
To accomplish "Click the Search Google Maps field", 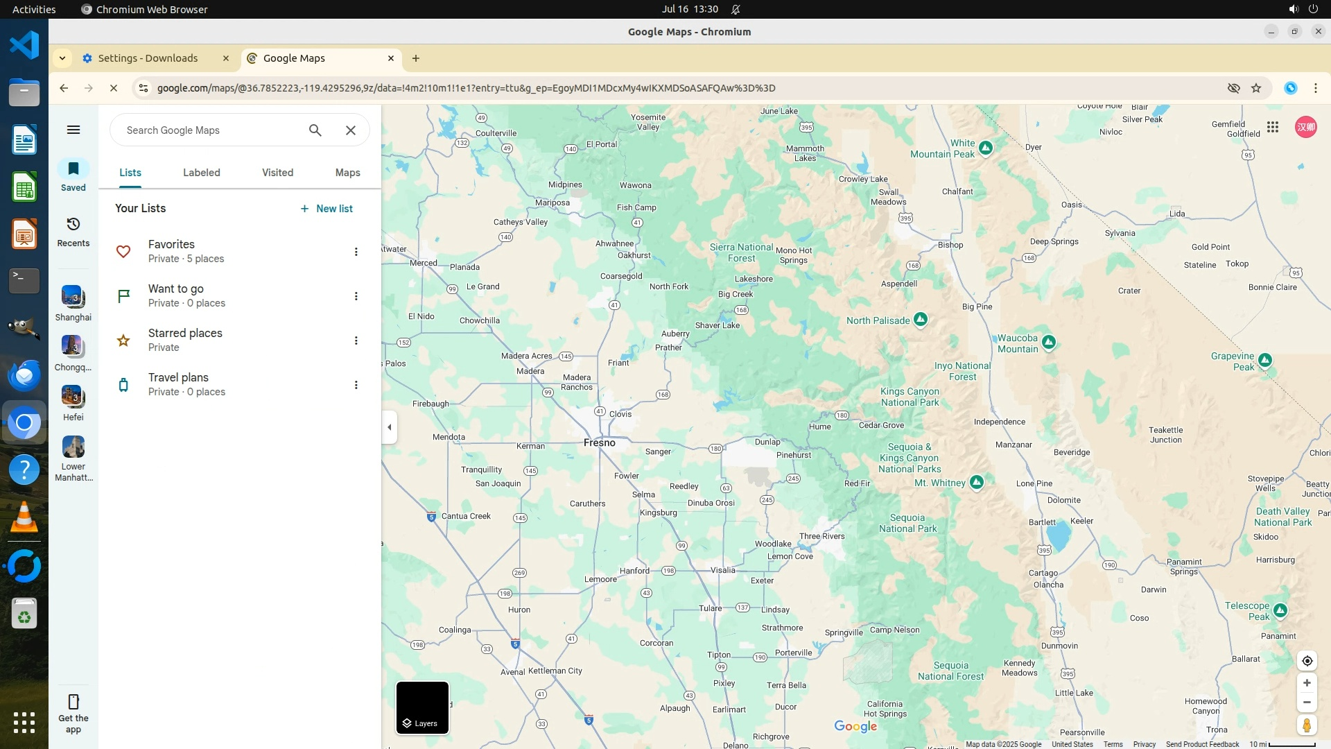I will [x=208, y=130].
